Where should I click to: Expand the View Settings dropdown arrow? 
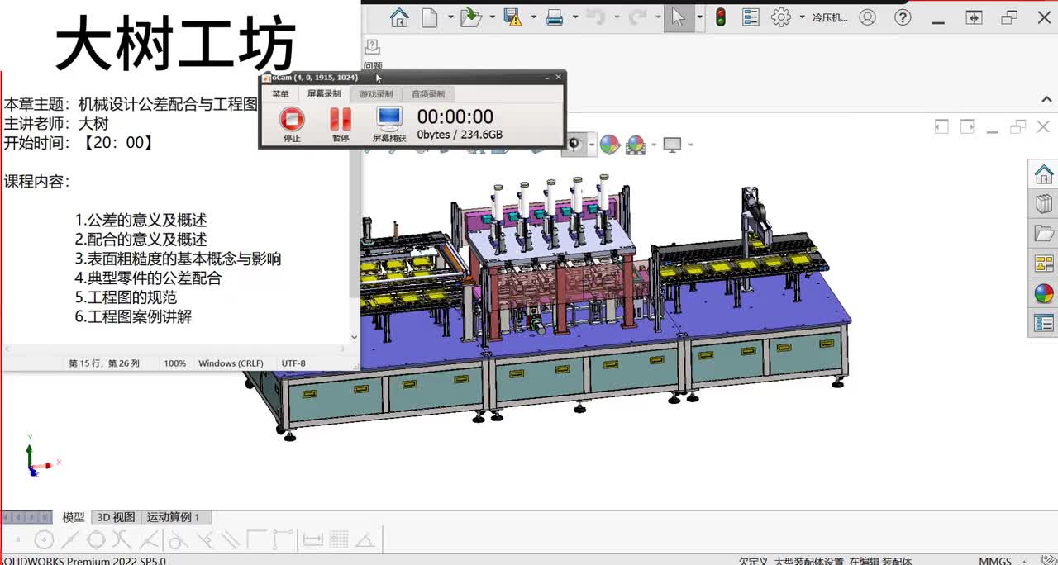click(689, 145)
